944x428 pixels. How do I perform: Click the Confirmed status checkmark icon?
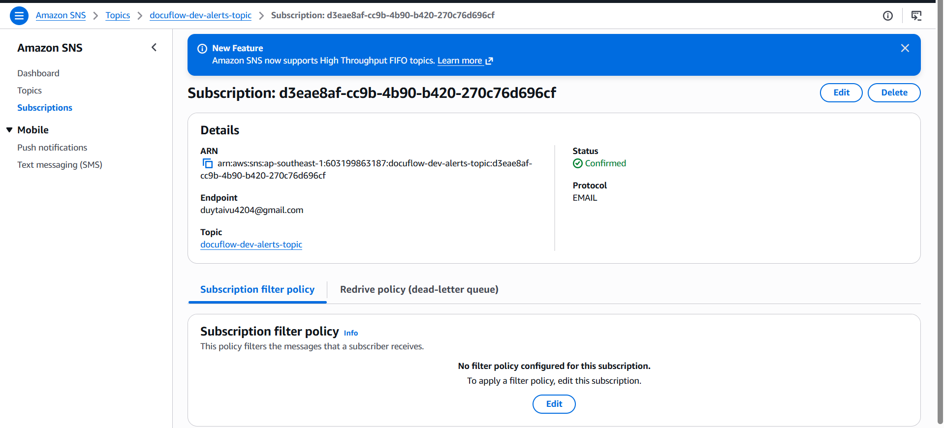pos(577,163)
